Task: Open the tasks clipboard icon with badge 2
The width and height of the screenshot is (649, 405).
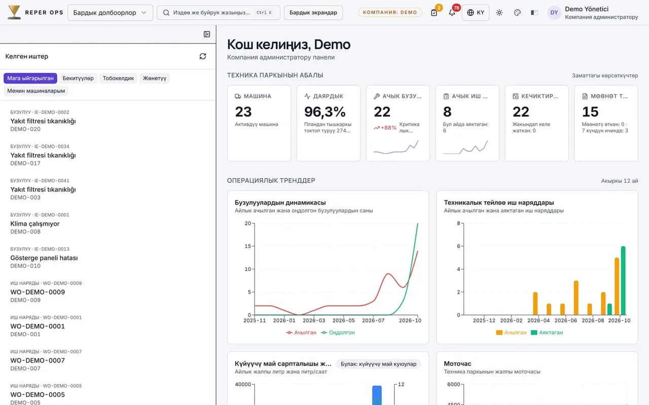Action: tap(434, 13)
